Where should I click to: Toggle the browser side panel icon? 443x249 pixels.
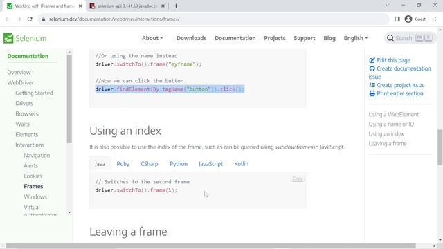point(397,19)
